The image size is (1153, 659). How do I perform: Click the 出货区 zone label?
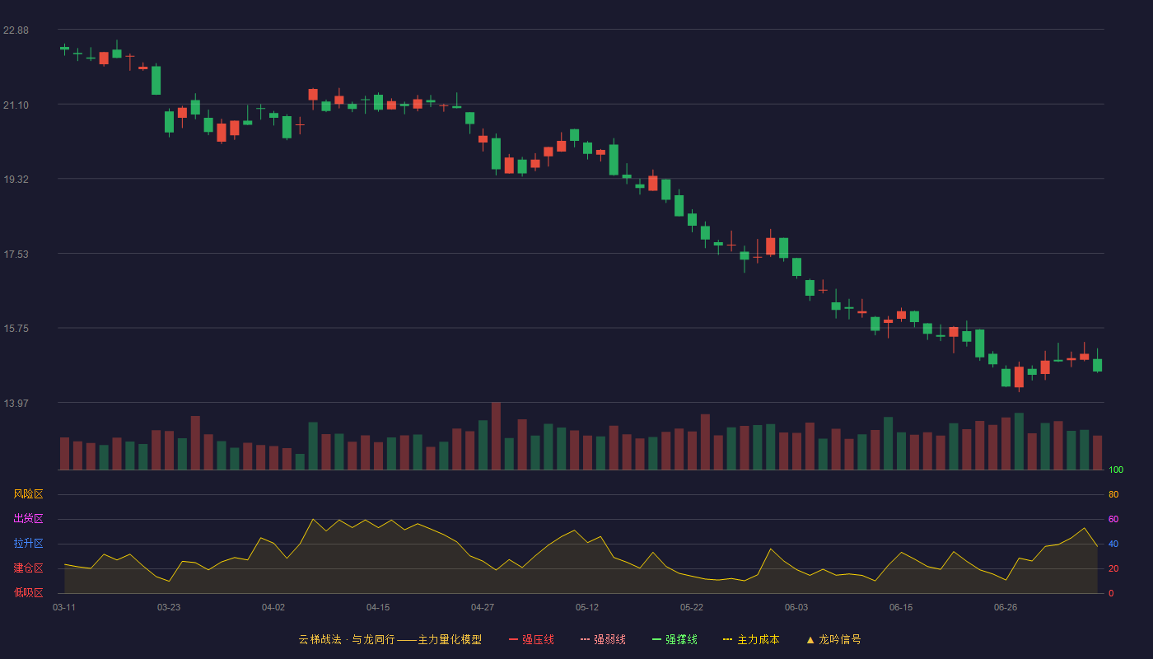[28, 519]
